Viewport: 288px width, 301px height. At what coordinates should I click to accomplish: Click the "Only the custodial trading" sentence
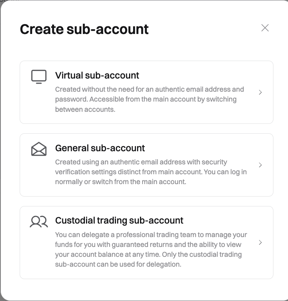click(153, 259)
